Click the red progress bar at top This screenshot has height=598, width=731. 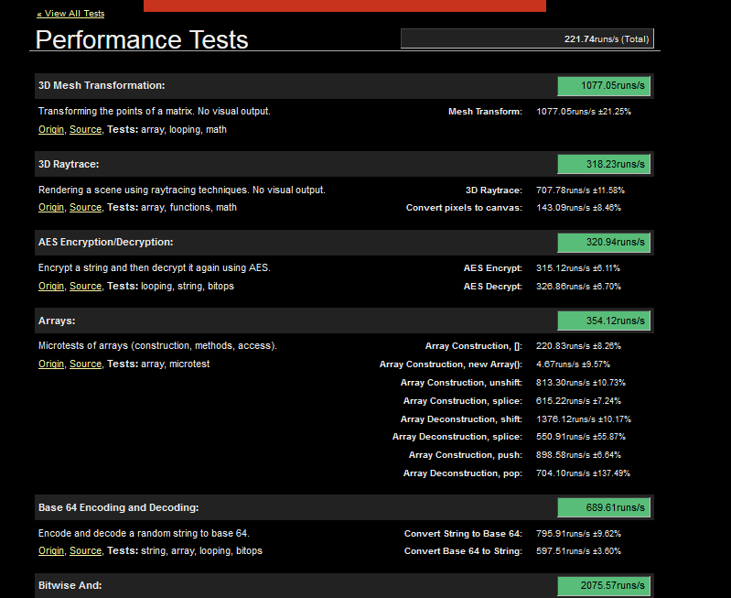[345, 5]
